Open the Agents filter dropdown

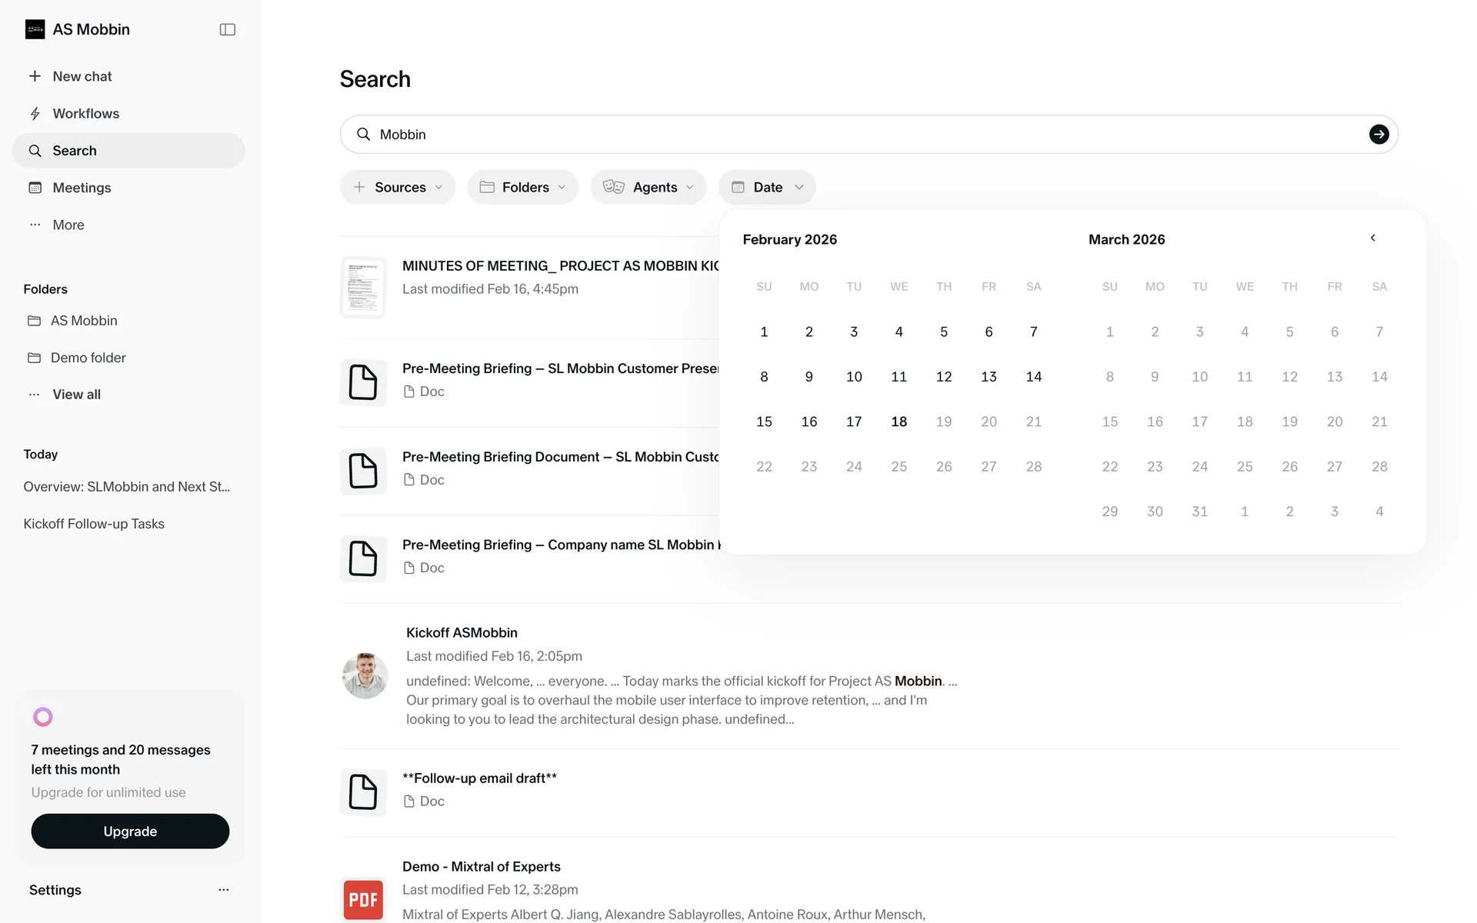[x=648, y=187]
